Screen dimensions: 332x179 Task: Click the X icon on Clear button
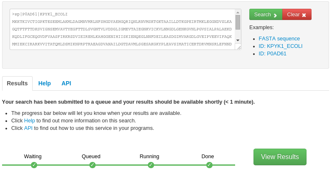304,15
